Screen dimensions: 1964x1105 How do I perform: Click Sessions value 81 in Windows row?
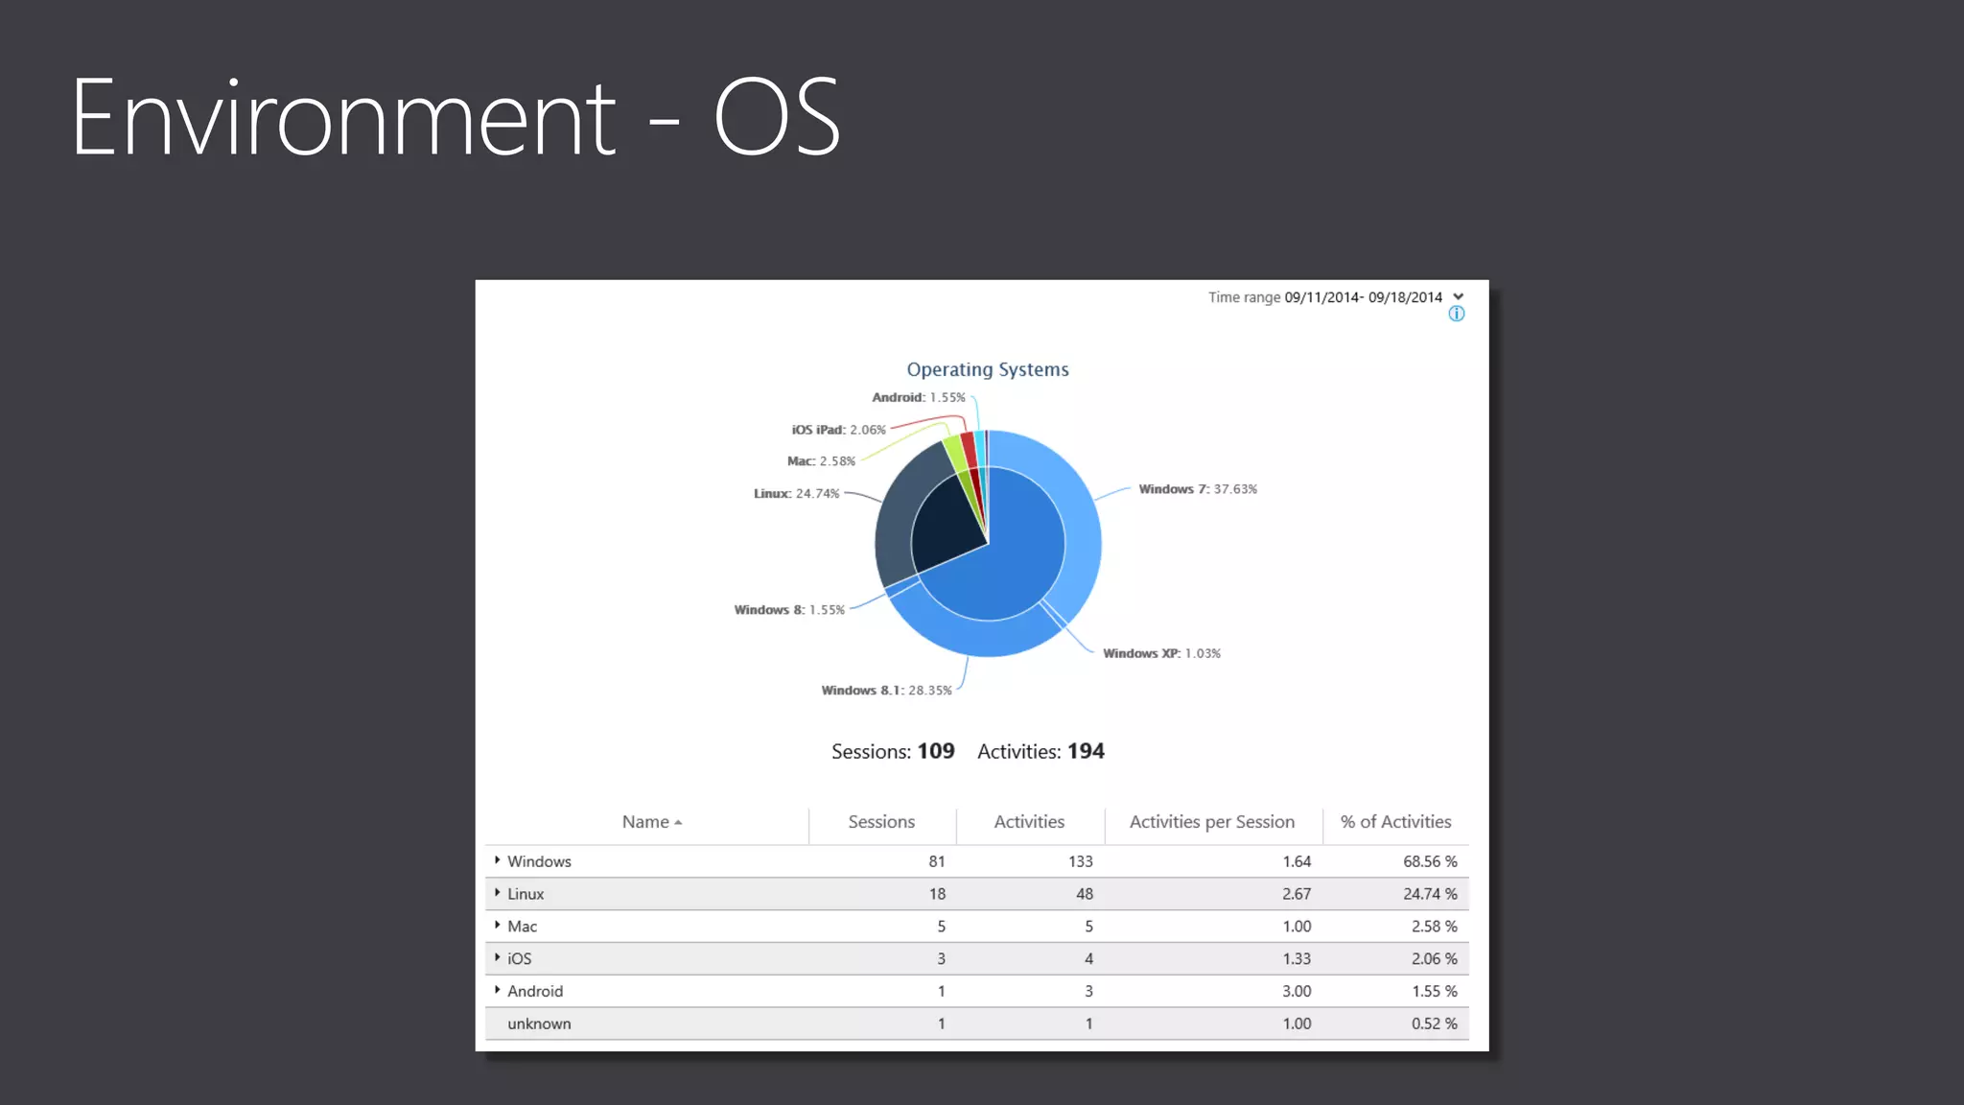937,861
